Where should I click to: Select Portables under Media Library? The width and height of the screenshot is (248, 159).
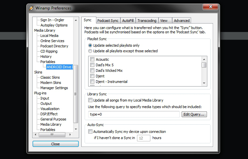pos(48,62)
